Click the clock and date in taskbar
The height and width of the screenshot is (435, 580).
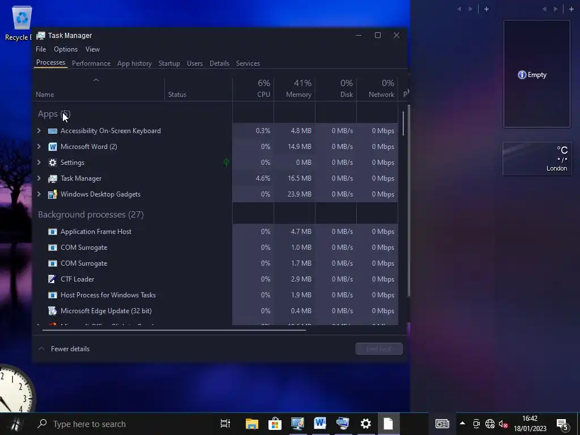[x=530, y=424]
